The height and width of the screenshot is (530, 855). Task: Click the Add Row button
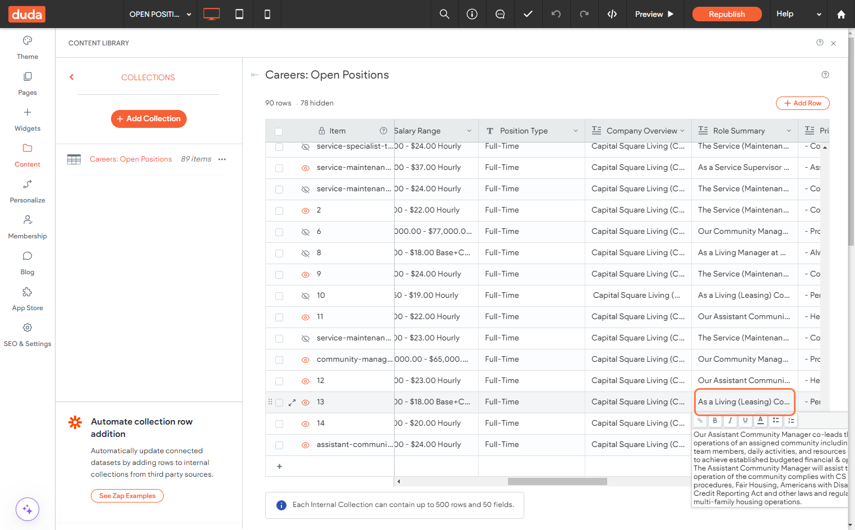(802, 103)
